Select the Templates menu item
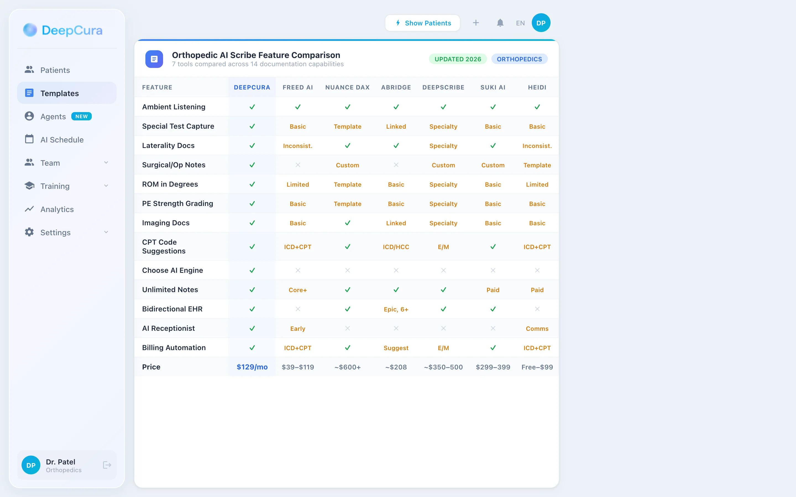The width and height of the screenshot is (796, 497). [x=59, y=93]
